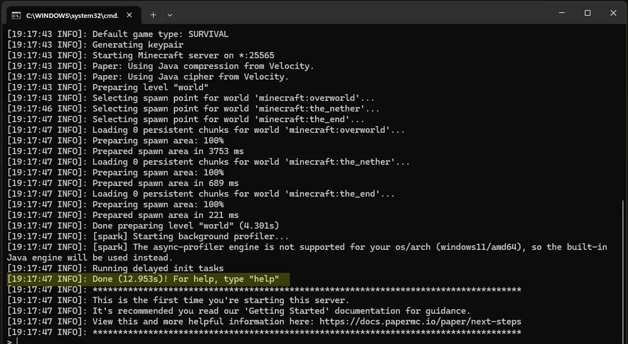Open a new tab with the plus button
Screen dimensions: 628x344
(153, 15)
